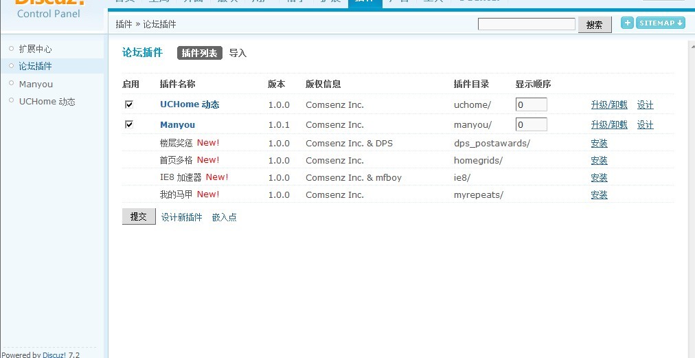Click 升级/卸载 for UCHome 动态
This screenshot has height=358, width=695.
tap(609, 104)
